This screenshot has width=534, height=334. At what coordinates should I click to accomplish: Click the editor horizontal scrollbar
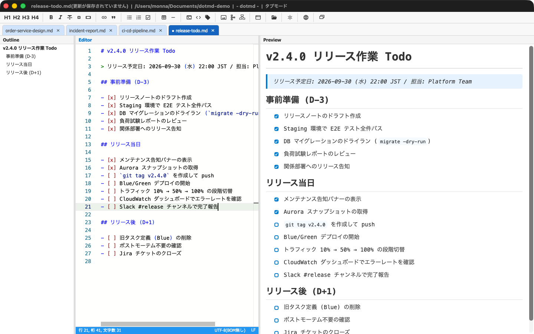tap(158, 324)
